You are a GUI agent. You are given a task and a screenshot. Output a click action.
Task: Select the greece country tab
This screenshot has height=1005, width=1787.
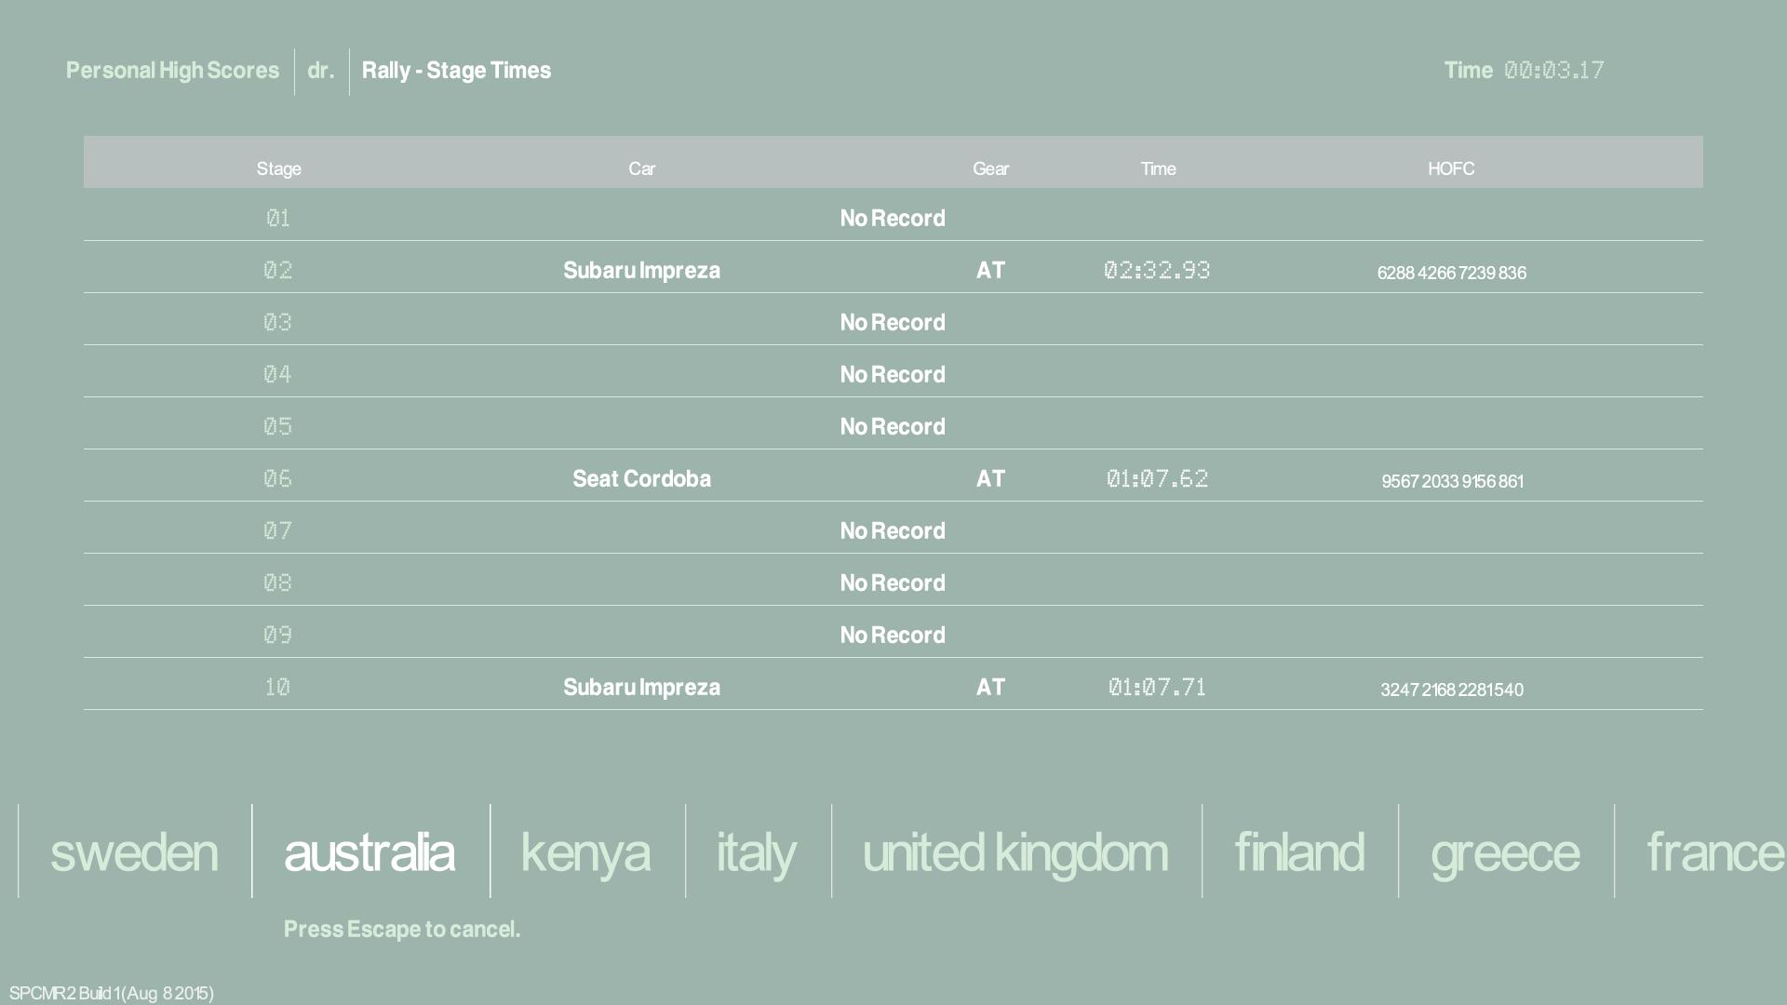[1505, 852]
